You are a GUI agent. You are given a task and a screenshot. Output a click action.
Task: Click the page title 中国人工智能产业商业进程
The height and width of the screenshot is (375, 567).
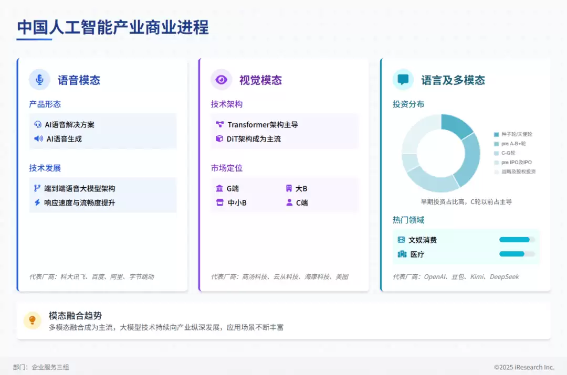(x=113, y=27)
